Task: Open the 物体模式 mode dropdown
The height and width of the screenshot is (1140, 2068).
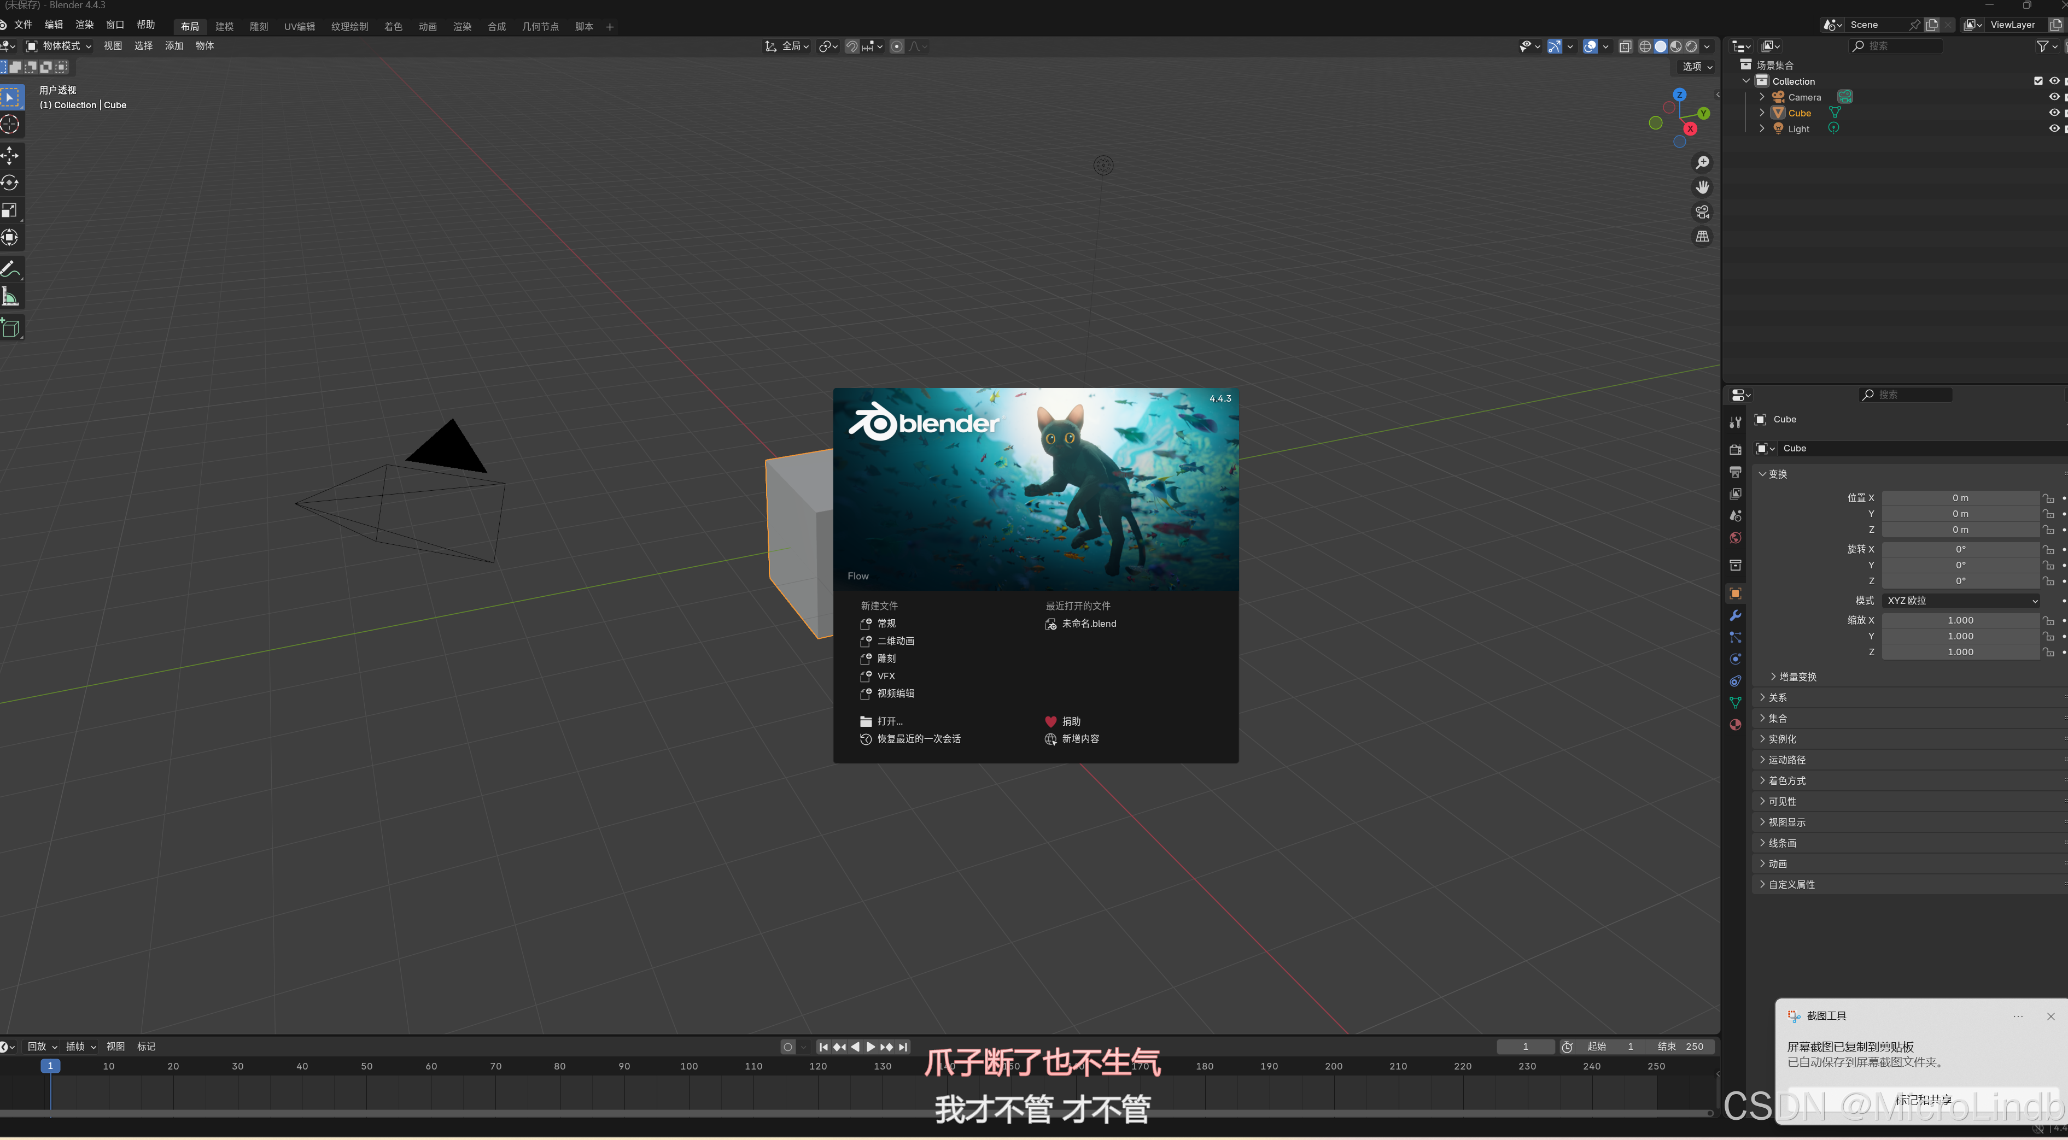Action: pyautogui.click(x=60, y=46)
